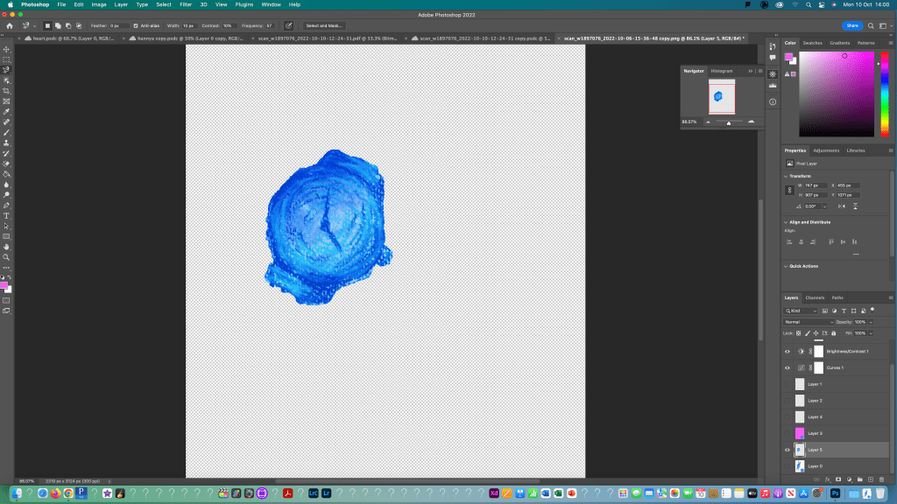Add a layer style with fx icon
Image resolution: width=897 pixels, height=504 pixels.
coord(827,479)
